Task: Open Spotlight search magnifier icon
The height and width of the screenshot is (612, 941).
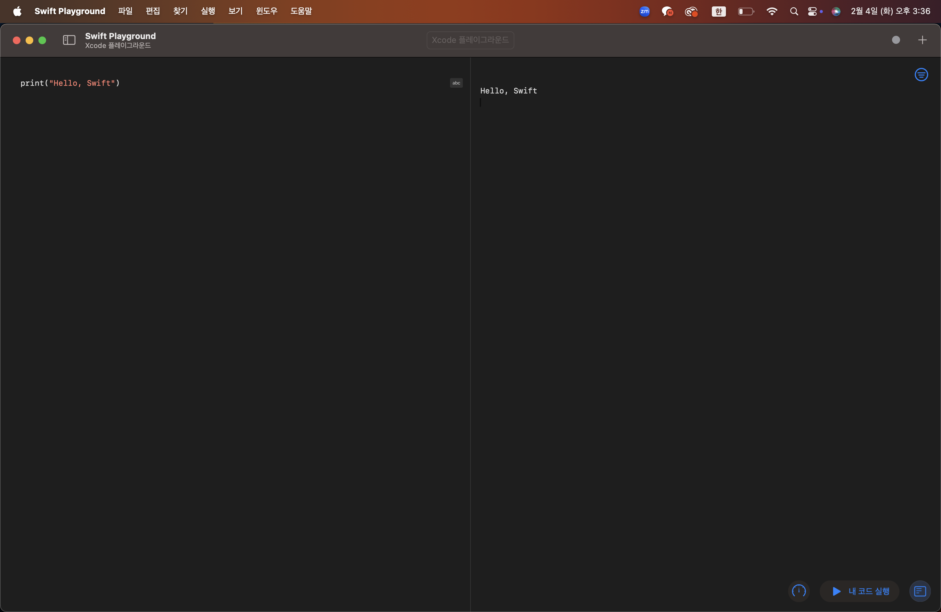Action: click(x=794, y=12)
